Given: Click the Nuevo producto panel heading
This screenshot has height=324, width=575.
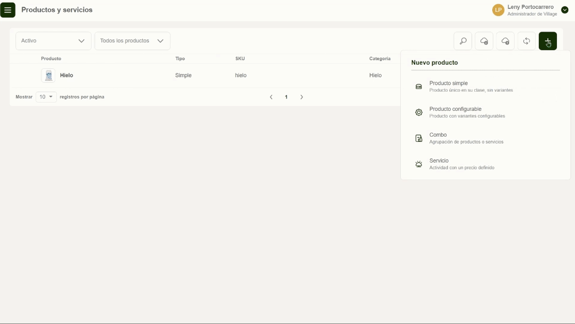Looking at the screenshot, I should pos(434,63).
